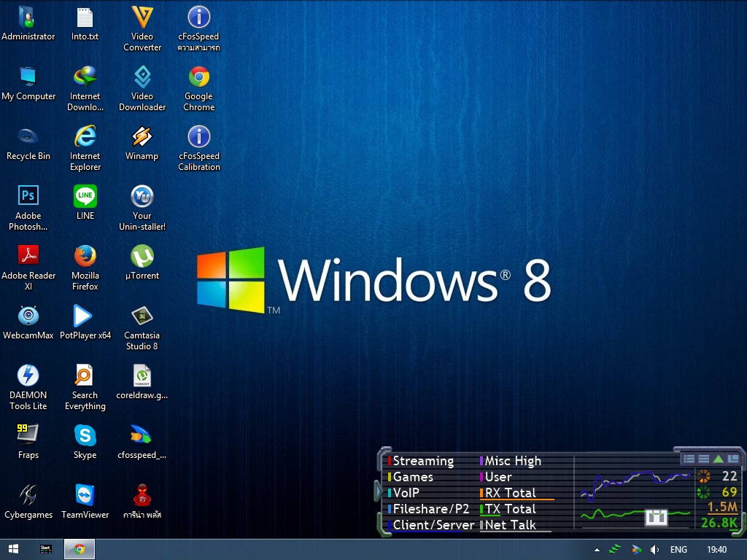The image size is (747, 560).
Task: Open cFosSpeed Calibration shortcut
Action: click(x=198, y=149)
